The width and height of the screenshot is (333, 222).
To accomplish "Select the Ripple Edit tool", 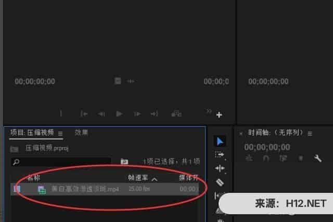I will (x=220, y=168).
